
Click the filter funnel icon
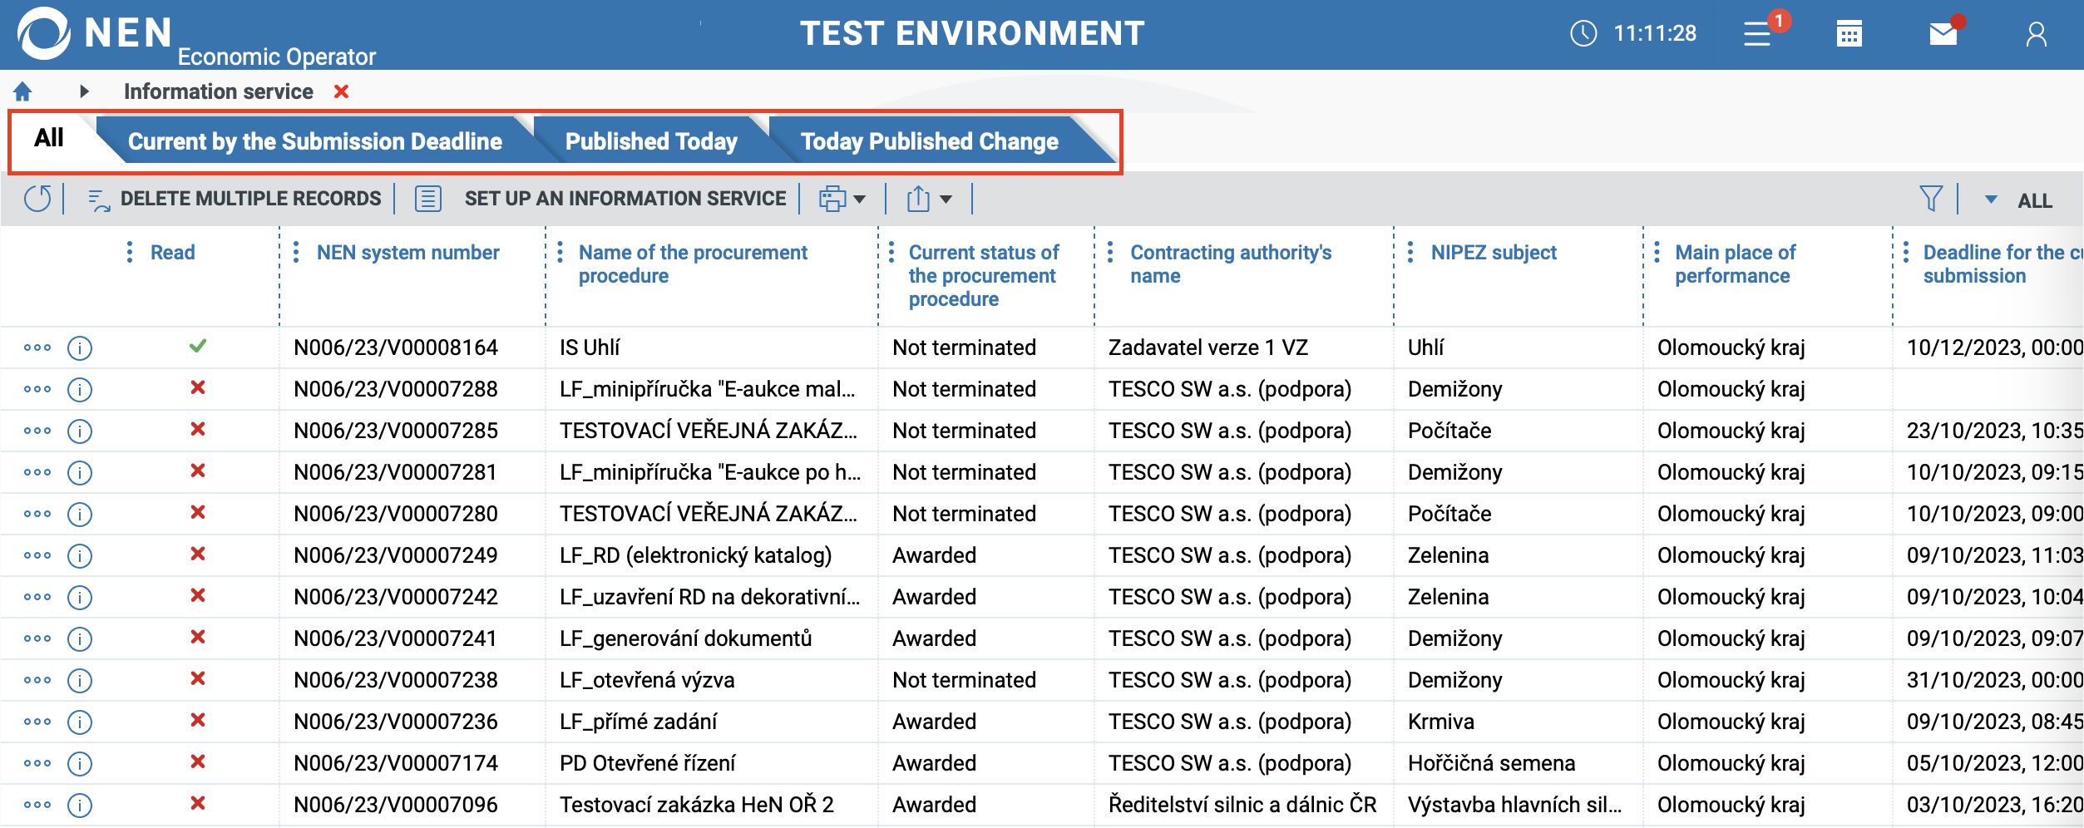1931,199
